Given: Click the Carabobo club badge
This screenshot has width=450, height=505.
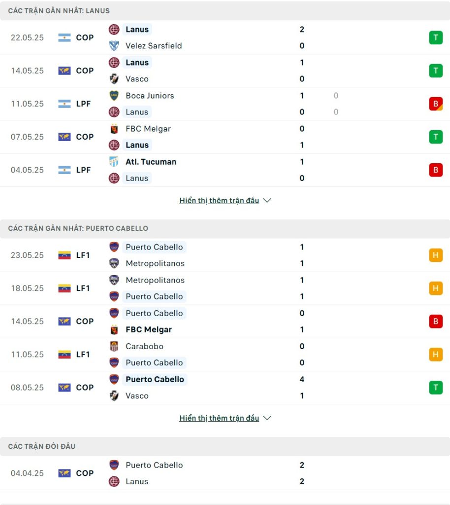Looking at the screenshot, I should pyautogui.click(x=114, y=346).
